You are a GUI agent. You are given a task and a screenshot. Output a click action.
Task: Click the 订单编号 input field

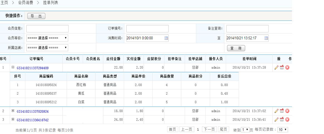[147, 29]
